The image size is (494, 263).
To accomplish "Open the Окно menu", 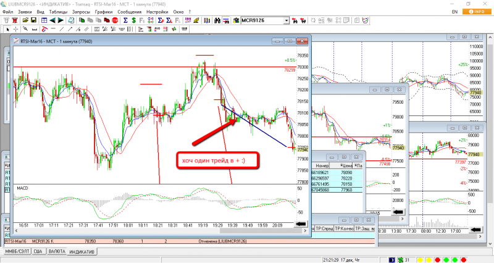I will (x=178, y=12).
